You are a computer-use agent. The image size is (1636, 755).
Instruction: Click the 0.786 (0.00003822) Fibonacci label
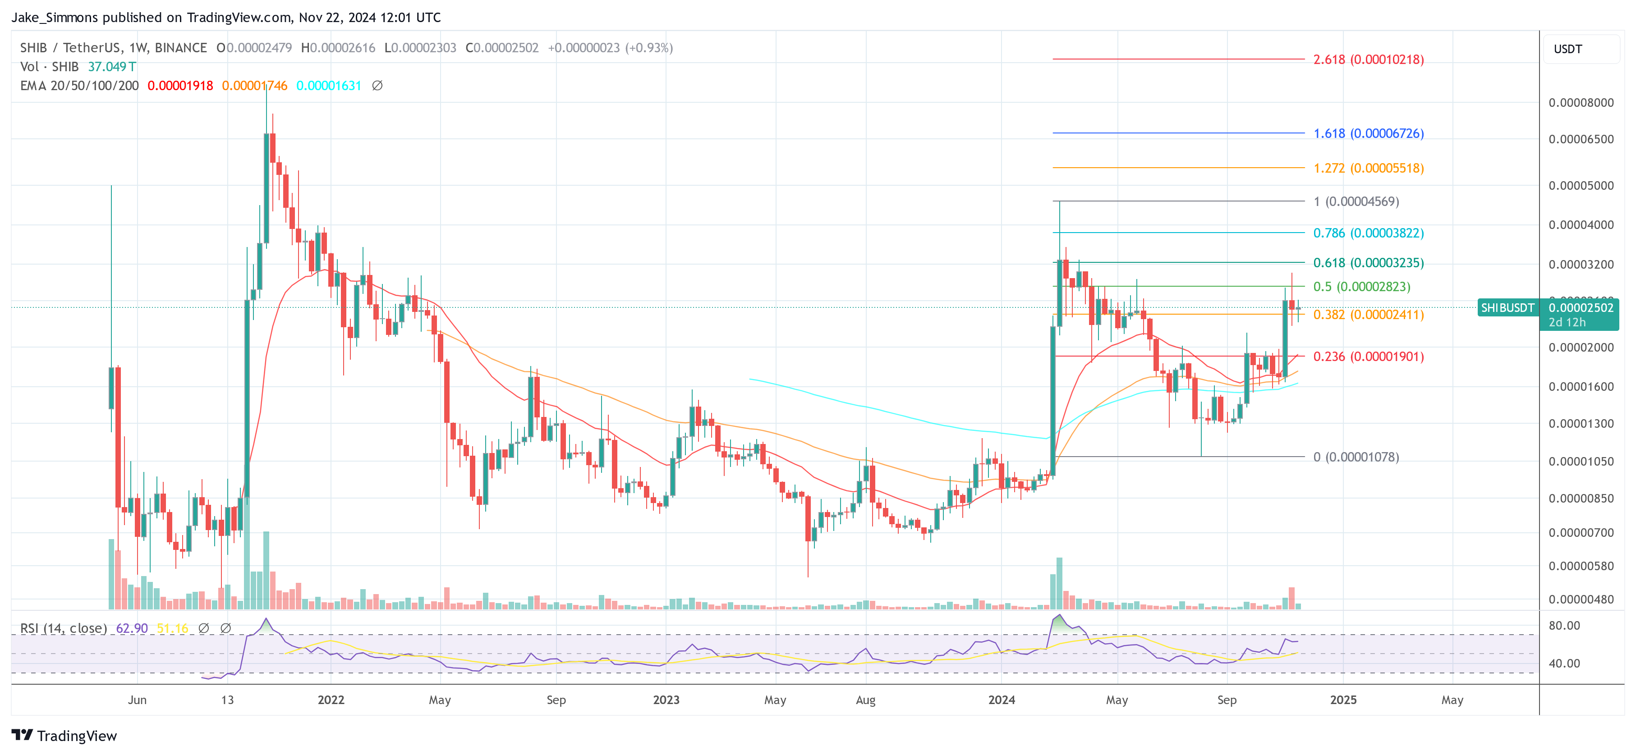(x=1368, y=233)
